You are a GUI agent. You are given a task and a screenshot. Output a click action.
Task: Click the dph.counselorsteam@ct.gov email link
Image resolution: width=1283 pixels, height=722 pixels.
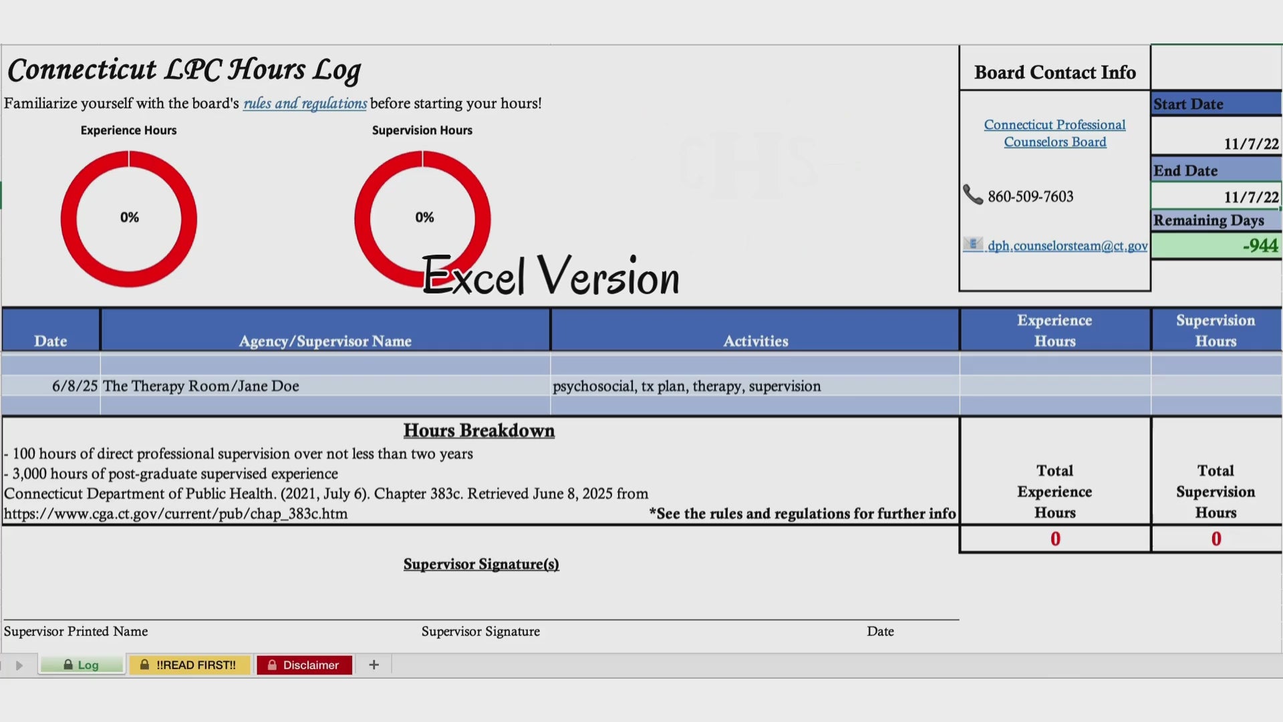[x=1067, y=245]
